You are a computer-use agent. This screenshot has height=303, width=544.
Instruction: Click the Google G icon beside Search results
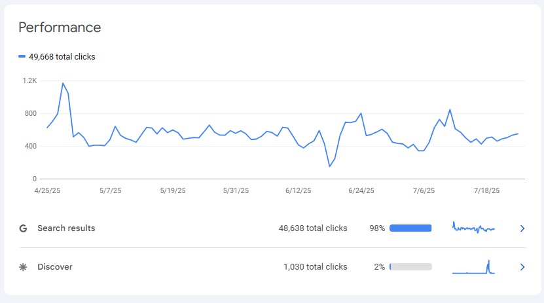(x=23, y=228)
